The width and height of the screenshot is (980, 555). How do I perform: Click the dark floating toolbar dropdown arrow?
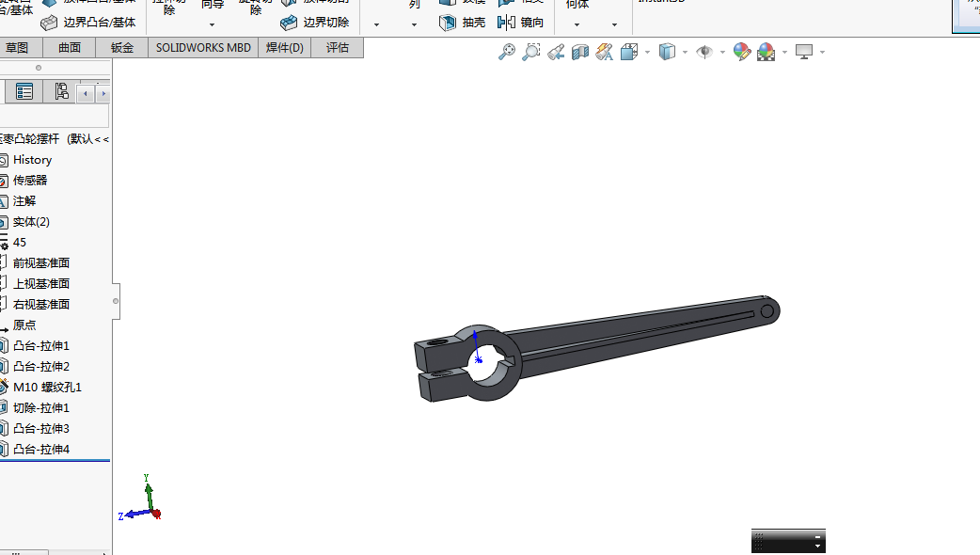817,547
